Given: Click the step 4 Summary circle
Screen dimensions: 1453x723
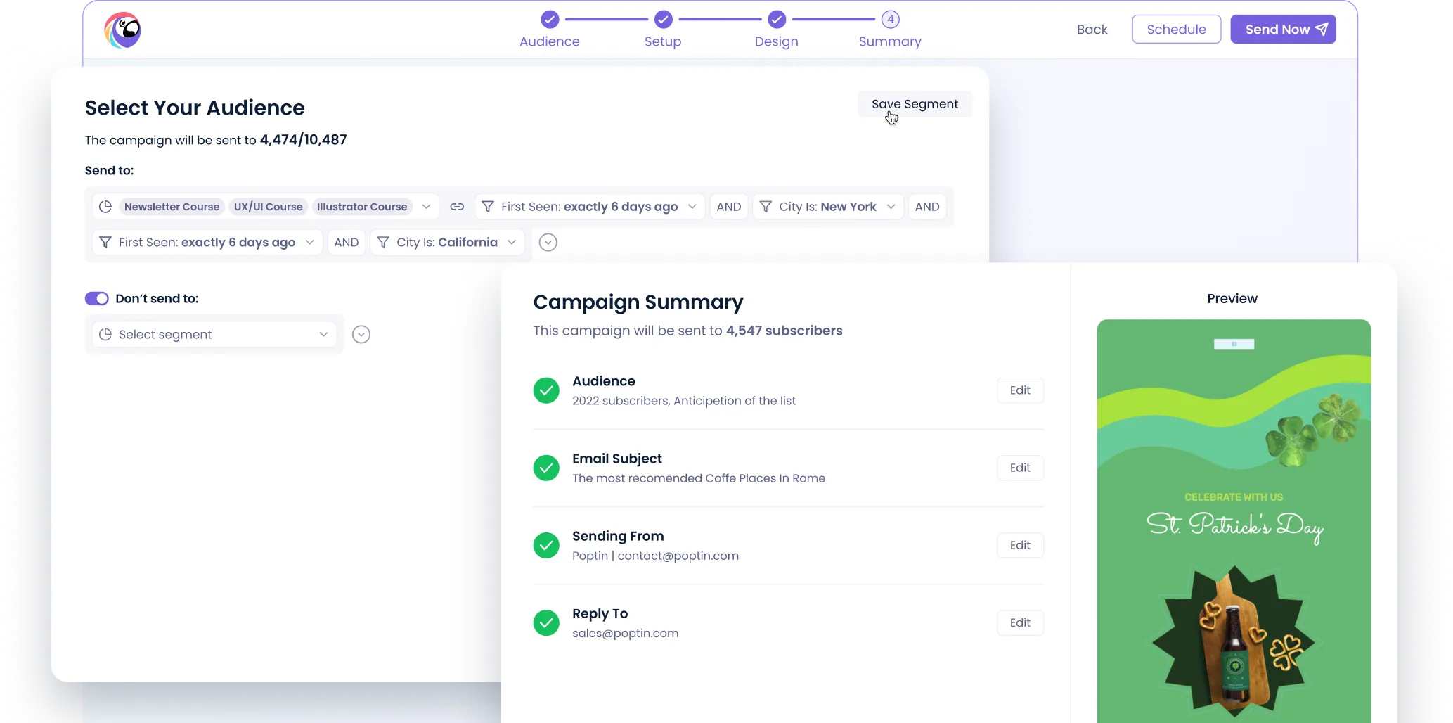Looking at the screenshot, I should click(x=891, y=19).
